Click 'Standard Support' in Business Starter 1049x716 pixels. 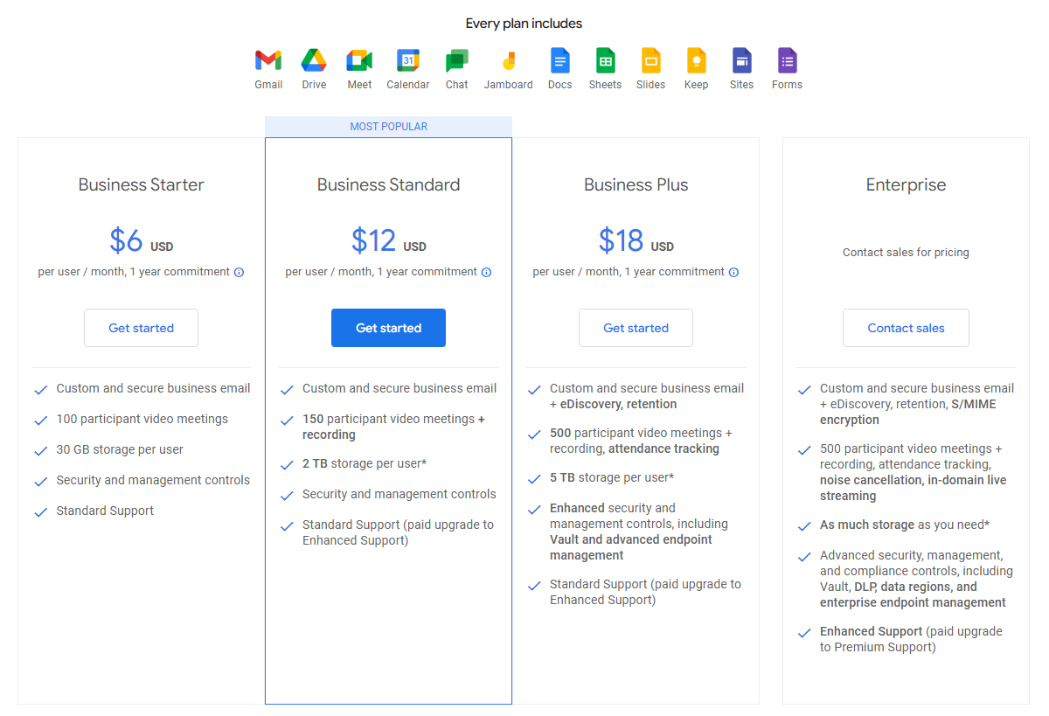coord(105,511)
